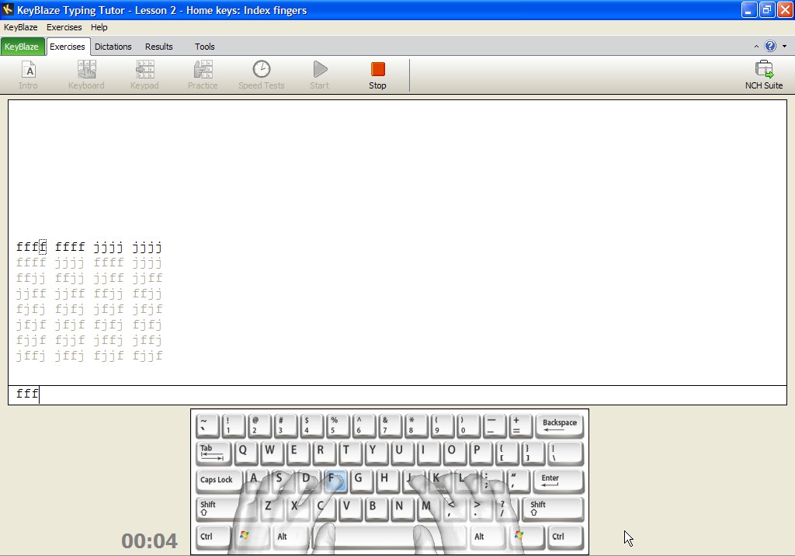Open the Keyboard lessons icon
This screenshot has width=795, height=556.
[x=85, y=74]
